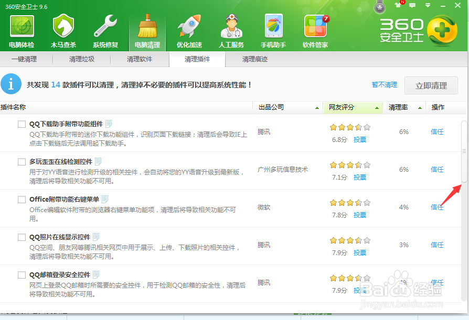Open detail note icon beside QQ照片在线显示控件
The height and width of the screenshot is (320, 469).
[x=96, y=237]
